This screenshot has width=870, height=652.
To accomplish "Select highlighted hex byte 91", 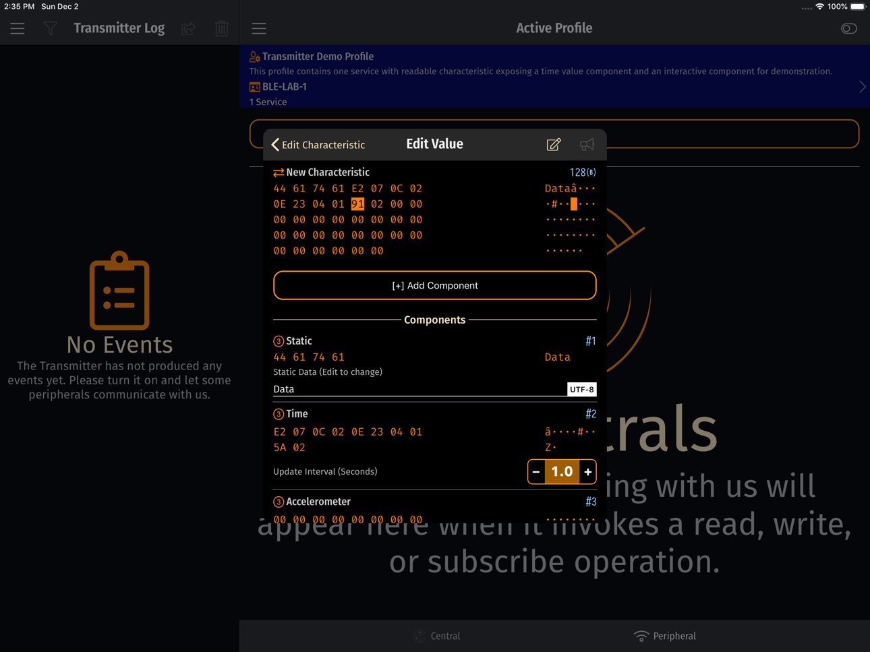I will [x=357, y=204].
